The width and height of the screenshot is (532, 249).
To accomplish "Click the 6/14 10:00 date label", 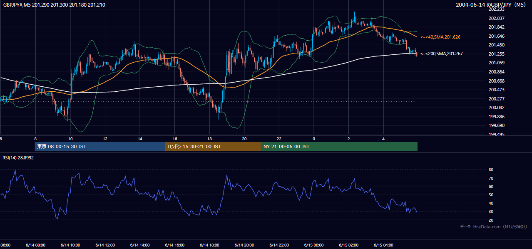I will tap(70, 245).
